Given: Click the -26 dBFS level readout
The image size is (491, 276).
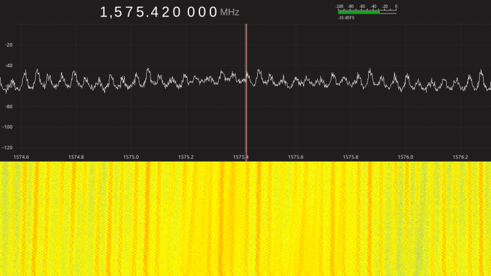Looking at the screenshot, I should click(x=346, y=18).
